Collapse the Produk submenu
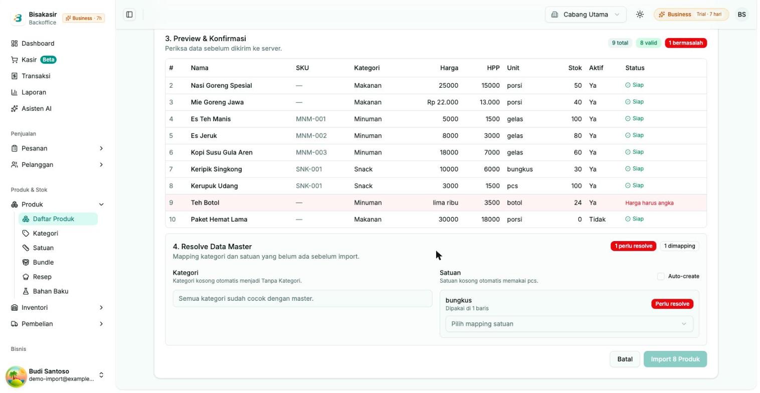Viewport: 760px width, 393px height. (57, 205)
